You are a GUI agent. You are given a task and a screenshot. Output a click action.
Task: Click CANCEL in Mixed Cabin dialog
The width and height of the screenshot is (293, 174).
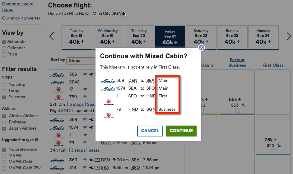pyautogui.click(x=150, y=131)
